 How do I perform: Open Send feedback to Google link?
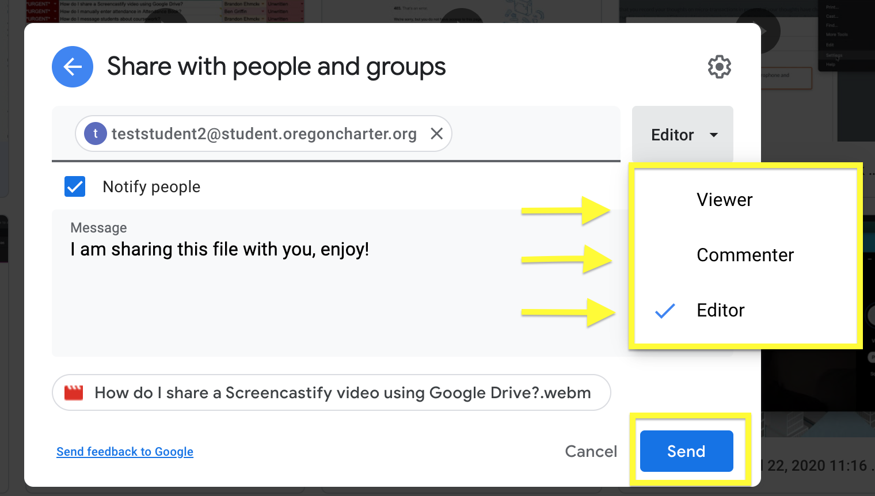pos(125,452)
